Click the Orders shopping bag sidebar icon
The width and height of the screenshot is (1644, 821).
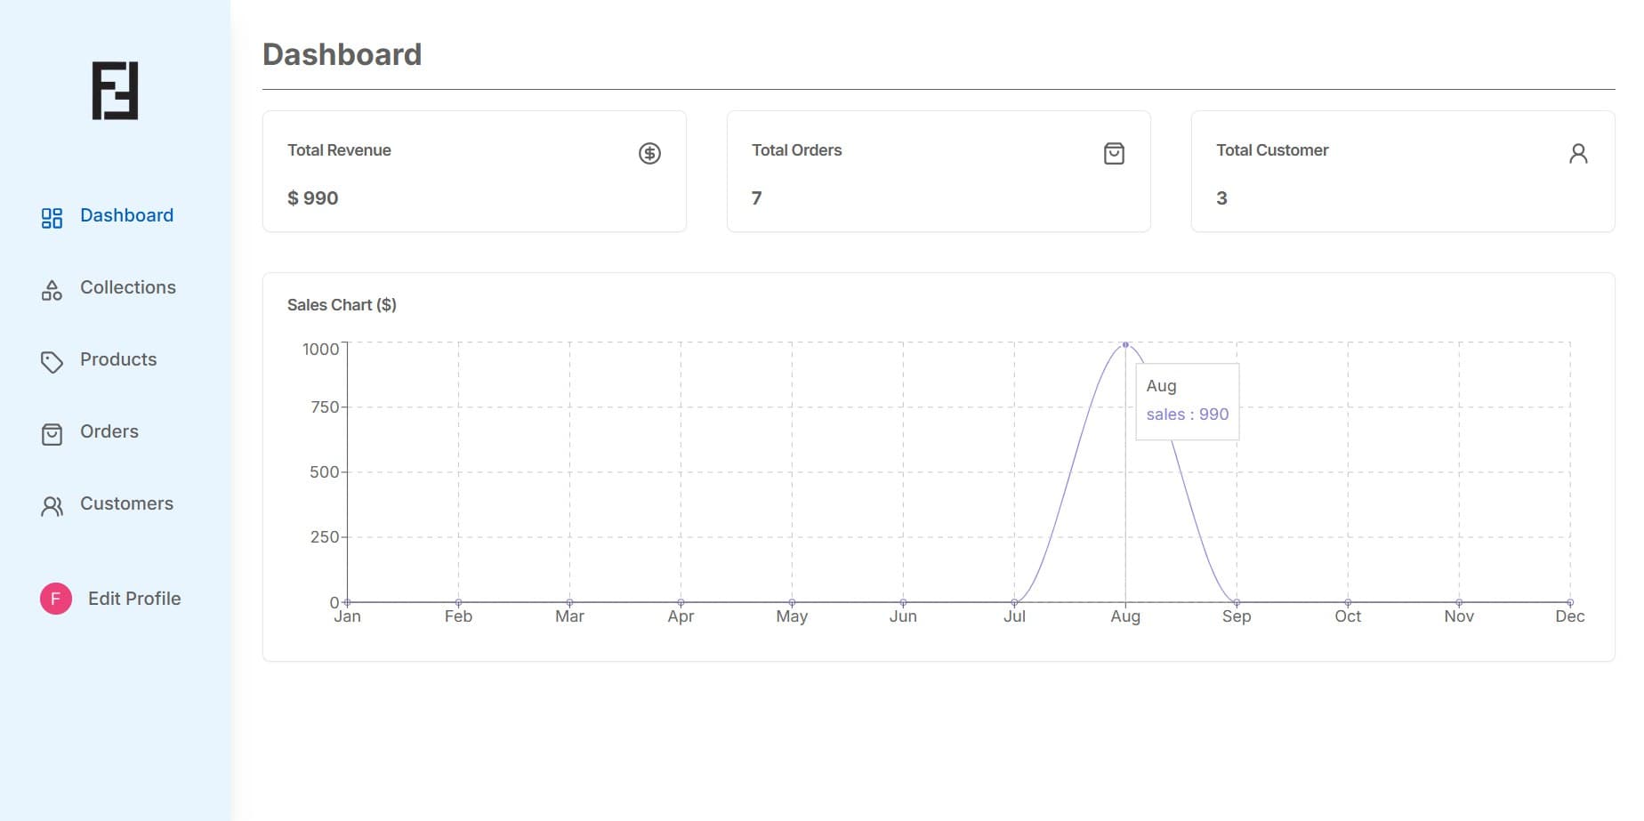point(52,434)
